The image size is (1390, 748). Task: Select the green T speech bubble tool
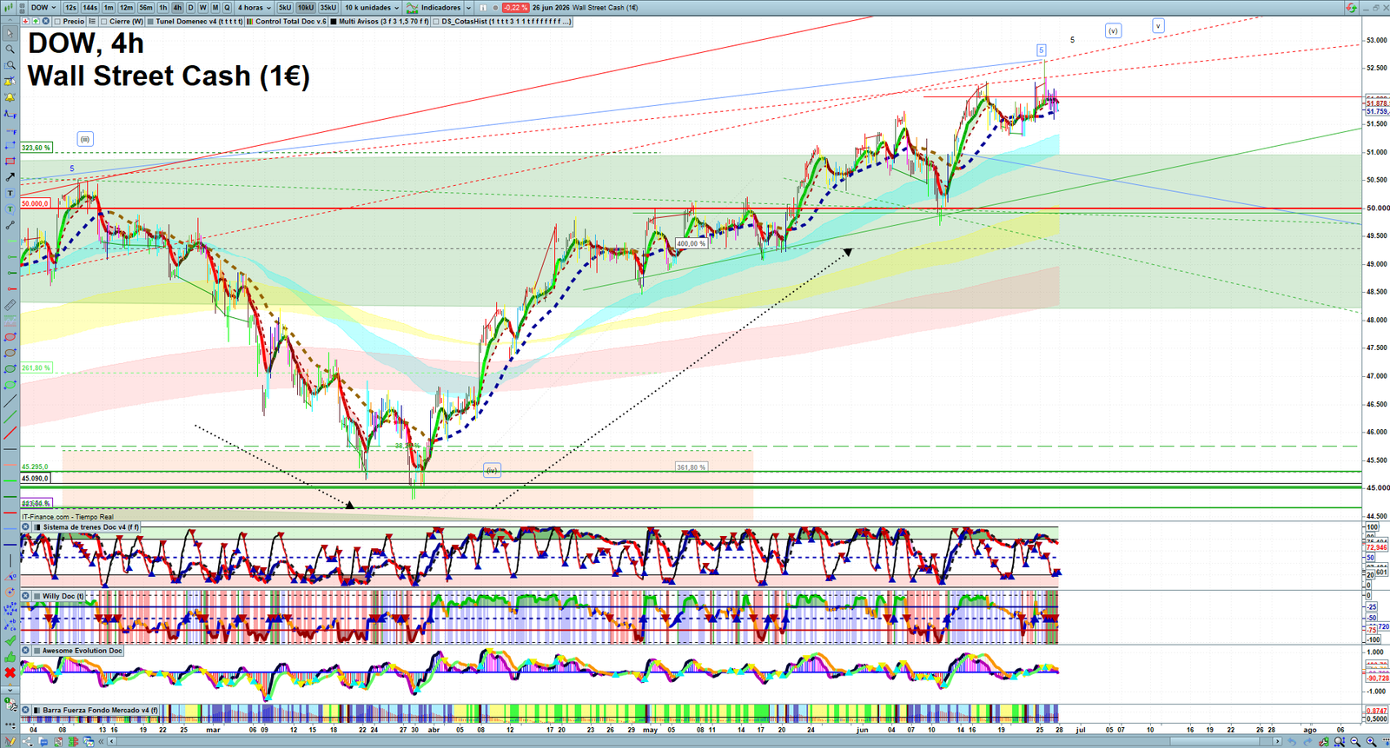point(10,209)
